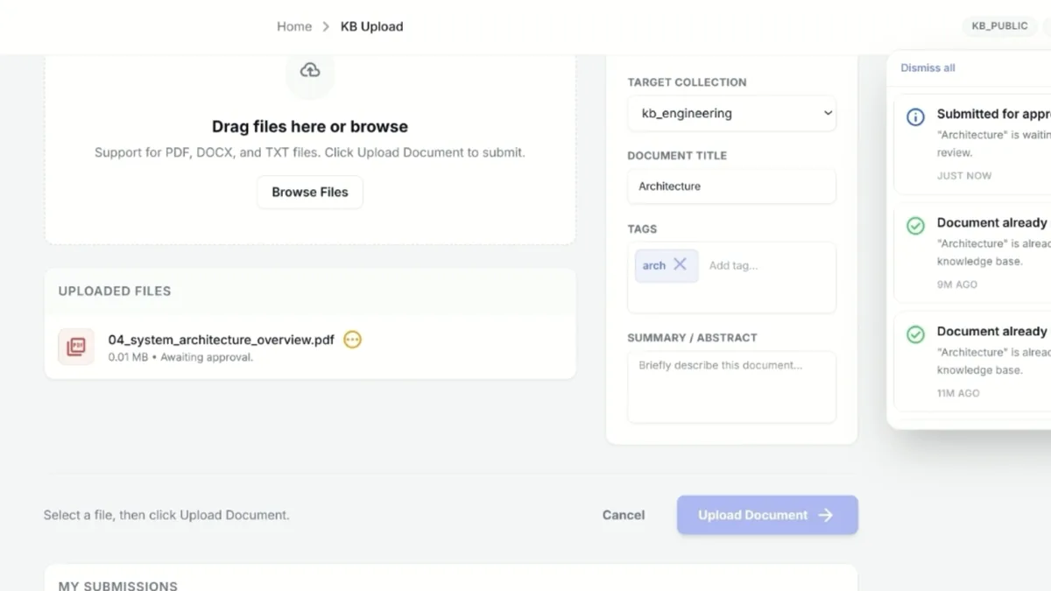The height and width of the screenshot is (591, 1051).
Task: Go to Home in breadcrumb
Action: tap(294, 26)
